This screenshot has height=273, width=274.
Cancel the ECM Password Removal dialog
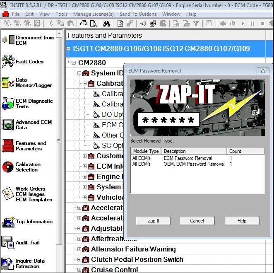pyautogui.click(x=197, y=221)
